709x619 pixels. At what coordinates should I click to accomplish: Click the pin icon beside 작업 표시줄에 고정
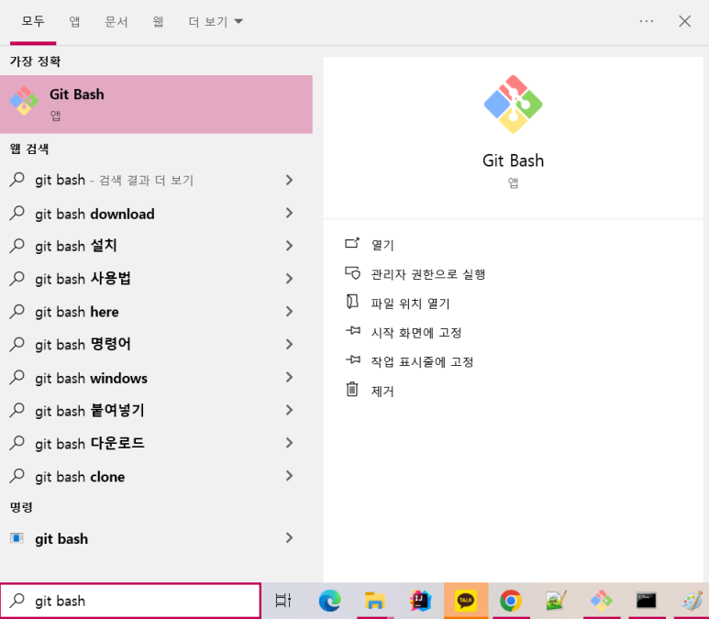point(353,359)
